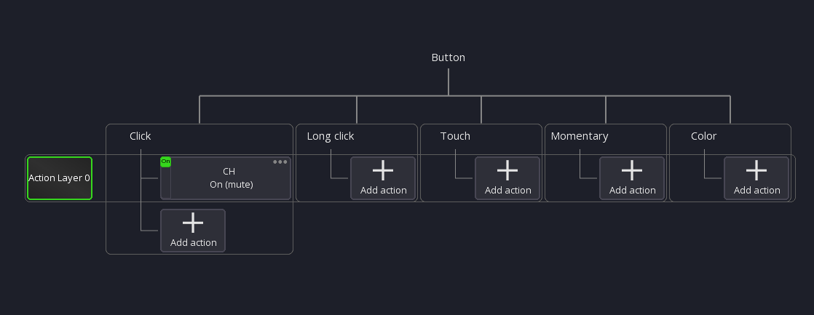Click the Button root node label

pyautogui.click(x=448, y=57)
